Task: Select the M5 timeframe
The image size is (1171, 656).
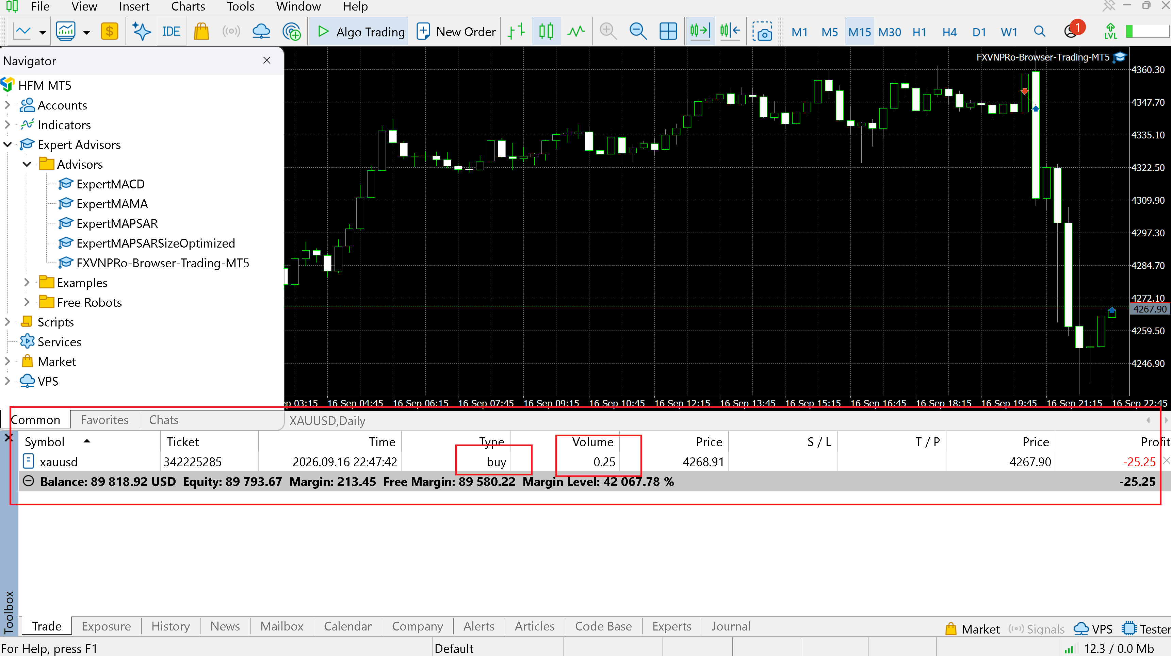Action: pos(830,32)
